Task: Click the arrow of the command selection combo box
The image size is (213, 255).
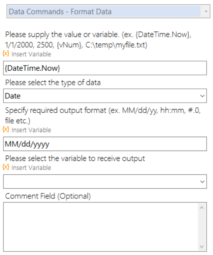Action: [206, 12]
